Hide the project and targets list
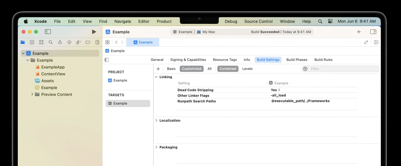Image resolution: width=401 pixels, height=166 pixels. point(107,60)
